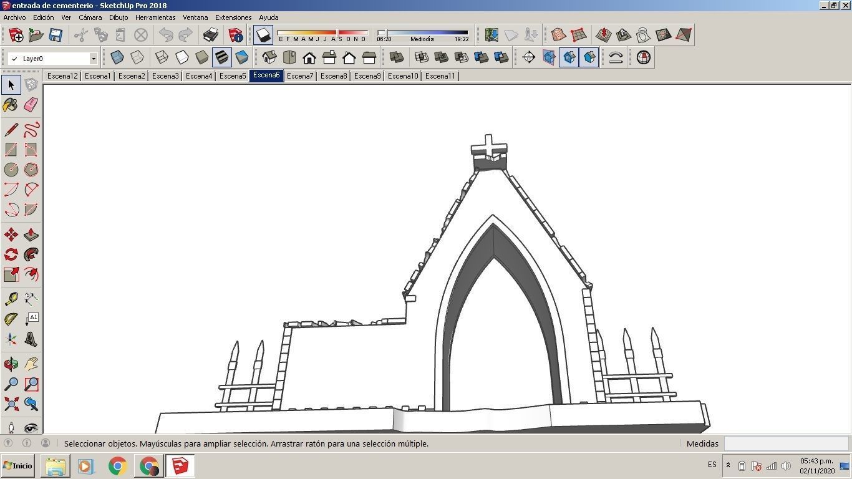Select the Scale tool
The image size is (852, 479).
11,274
